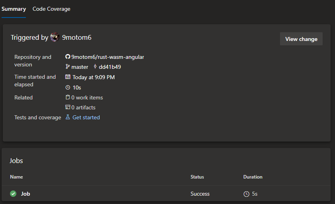The height and width of the screenshot is (204, 335).
Task: Click the commit icon beside dd41b49
Action: tap(95, 67)
